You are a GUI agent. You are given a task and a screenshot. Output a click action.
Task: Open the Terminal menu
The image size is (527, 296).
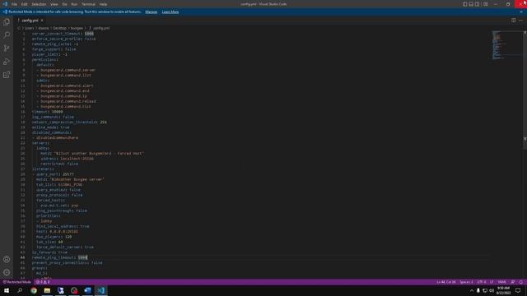click(88, 4)
